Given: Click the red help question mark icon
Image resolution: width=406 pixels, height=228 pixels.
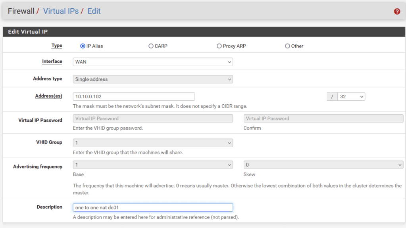Looking at the screenshot, I should pos(397,11).
